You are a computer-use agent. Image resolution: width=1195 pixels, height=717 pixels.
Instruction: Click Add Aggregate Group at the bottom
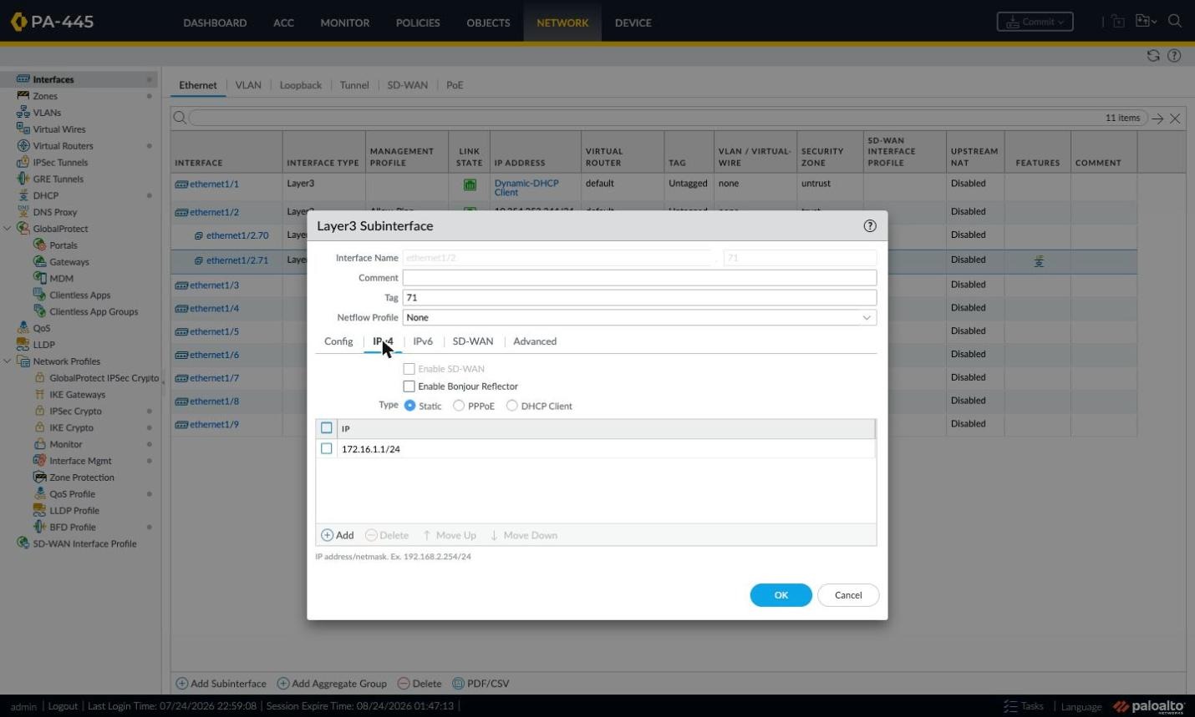332,683
